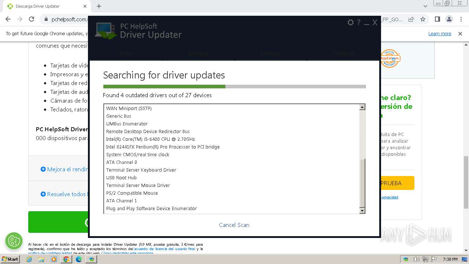Click the scan progress bar
The width and height of the screenshot is (469, 264).
(x=234, y=87)
